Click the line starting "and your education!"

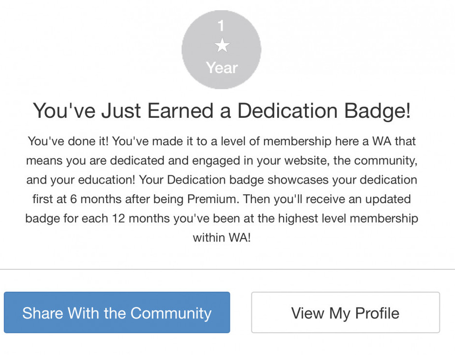[x=222, y=180]
